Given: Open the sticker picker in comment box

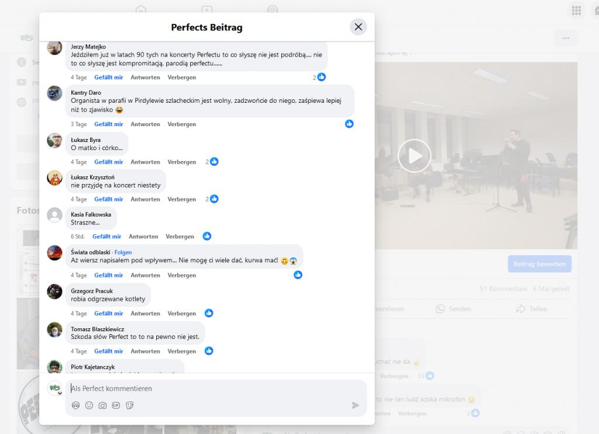Looking at the screenshot, I should pyautogui.click(x=129, y=405).
